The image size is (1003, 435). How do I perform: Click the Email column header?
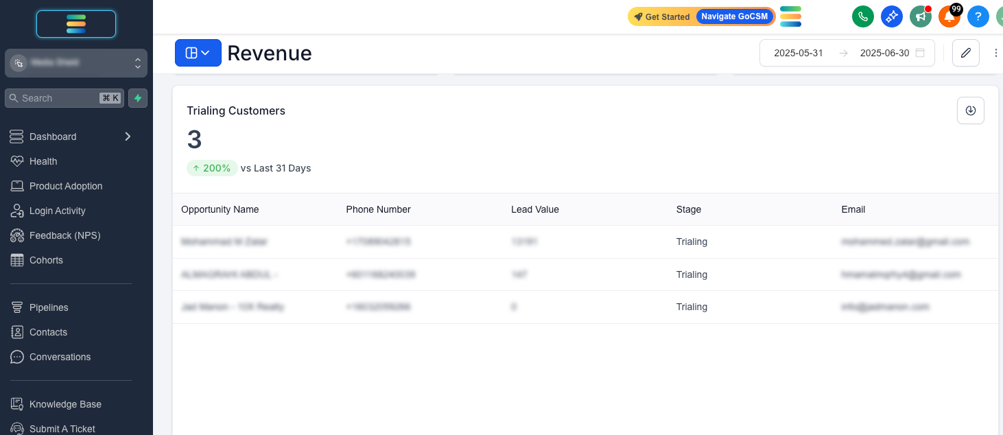[853, 209]
